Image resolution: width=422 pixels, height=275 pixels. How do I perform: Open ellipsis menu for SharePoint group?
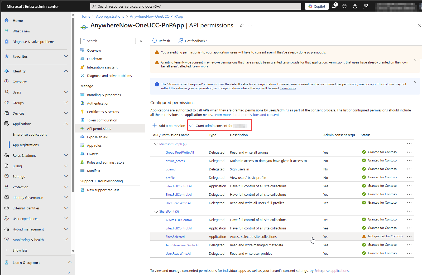[x=409, y=211]
